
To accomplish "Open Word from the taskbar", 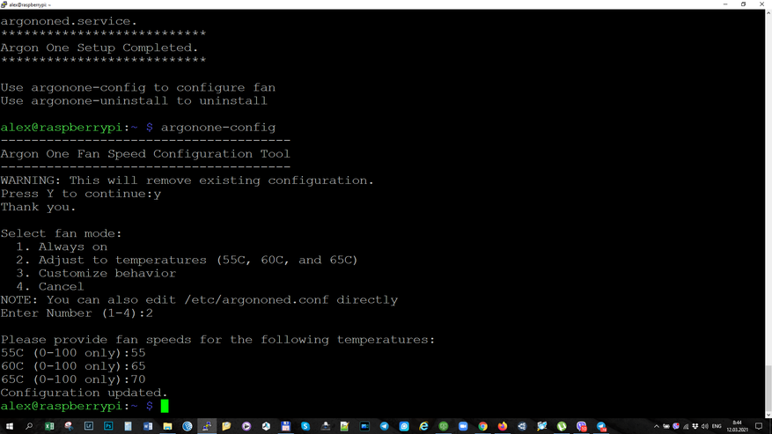I will [148, 426].
